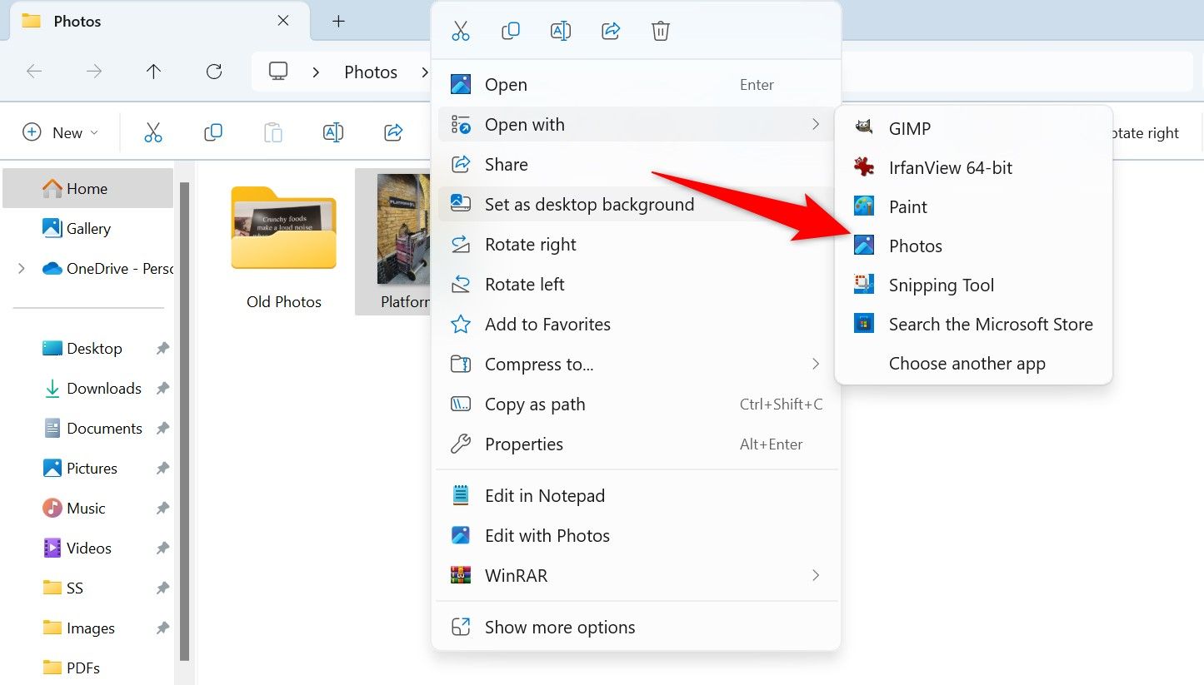Click the Paste icon in the Explorer toolbar

pos(272,132)
